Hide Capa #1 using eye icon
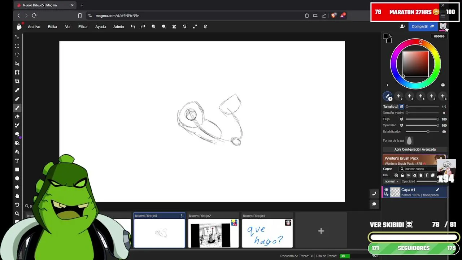 point(387,190)
